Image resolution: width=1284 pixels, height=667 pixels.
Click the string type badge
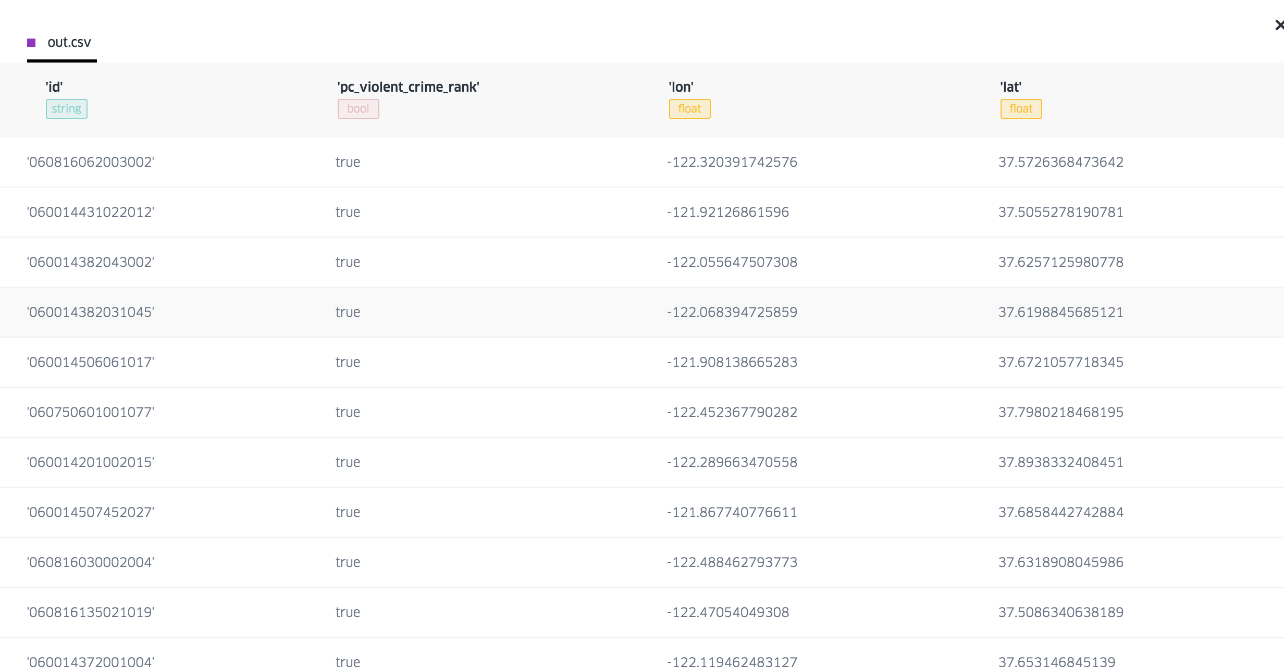pyautogui.click(x=67, y=109)
